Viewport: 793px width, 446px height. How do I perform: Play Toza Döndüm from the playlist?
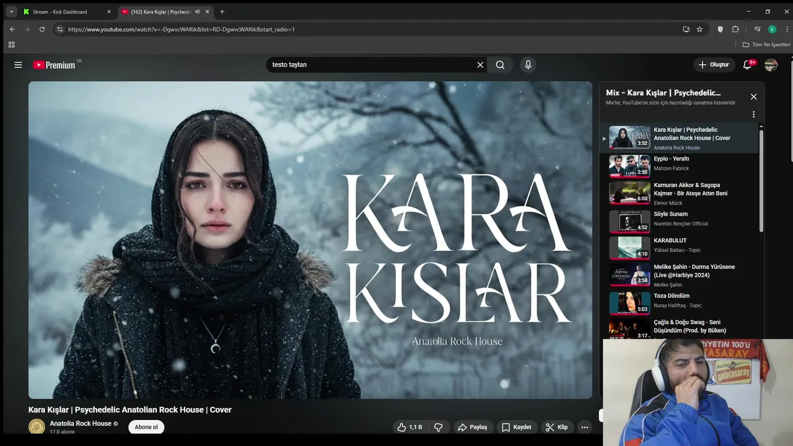[x=680, y=302]
